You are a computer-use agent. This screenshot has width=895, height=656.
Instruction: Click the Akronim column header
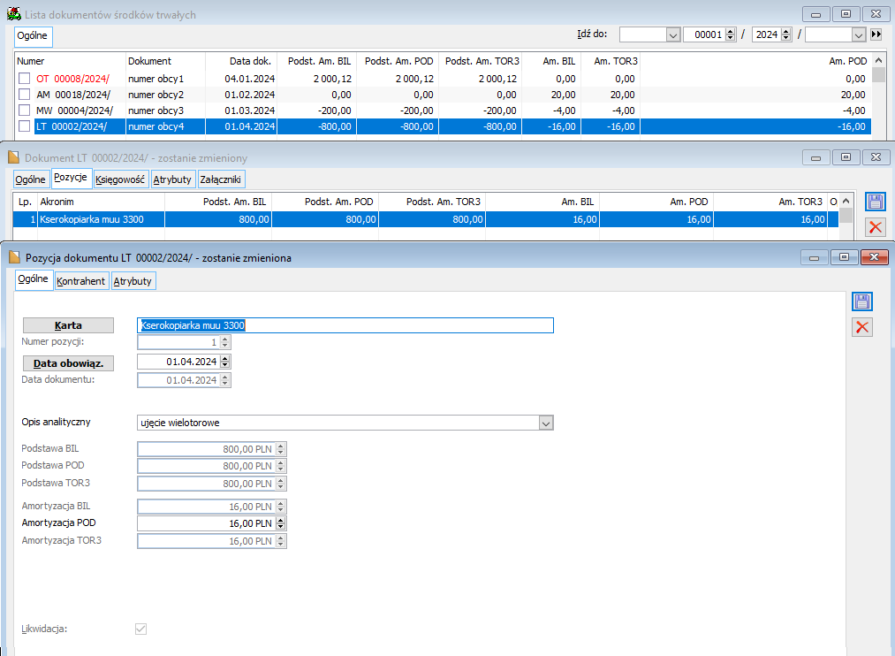[x=101, y=202]
